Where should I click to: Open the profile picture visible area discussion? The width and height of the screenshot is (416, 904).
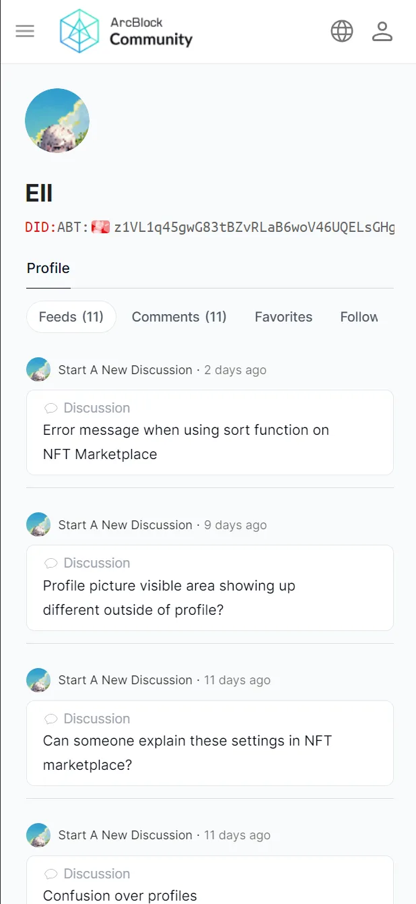[x=210, y=588]
